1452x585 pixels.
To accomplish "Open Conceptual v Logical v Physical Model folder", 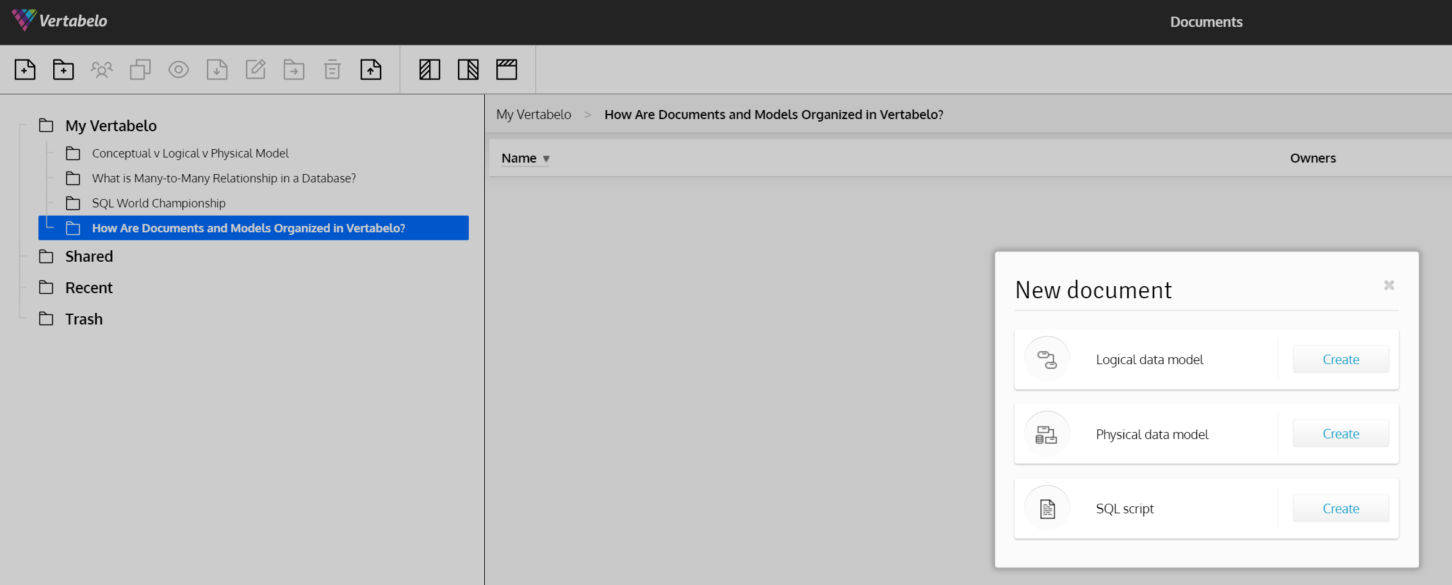I will coord(190,153).
